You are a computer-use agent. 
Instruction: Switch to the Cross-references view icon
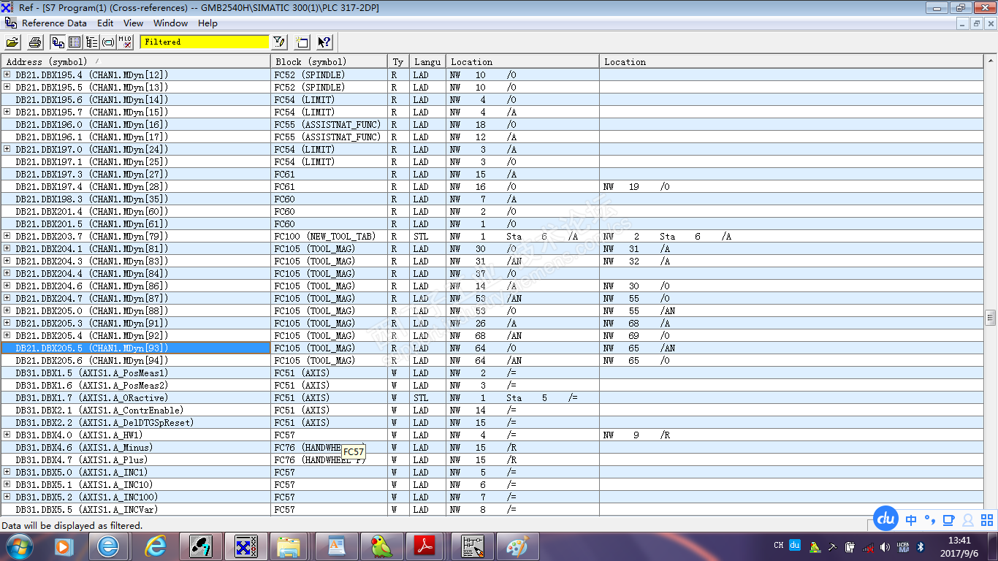(58, 42)
